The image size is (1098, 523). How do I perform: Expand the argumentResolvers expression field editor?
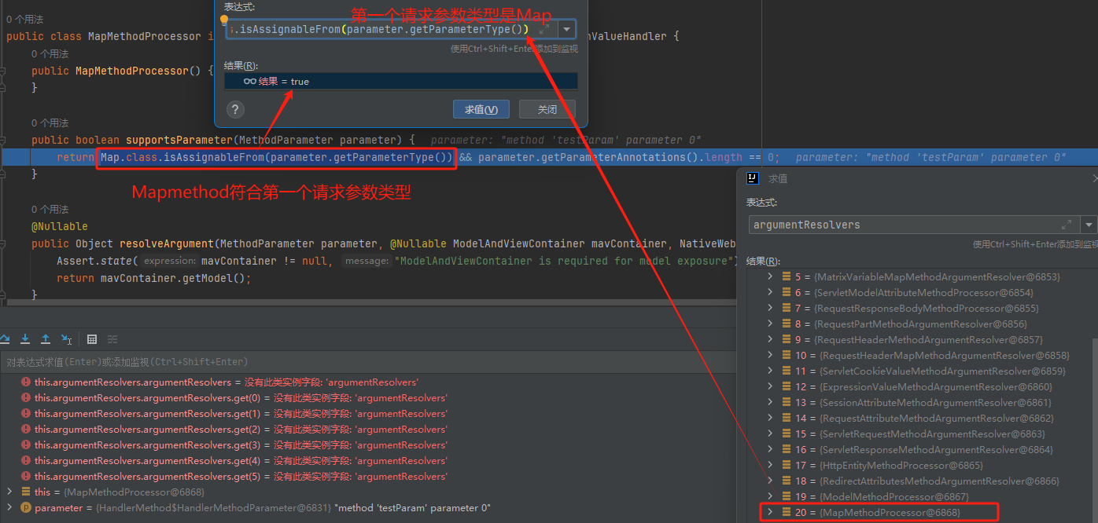[1067, 225]
